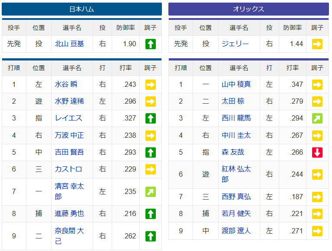The width and height of the screenshot is (332, 251).
Task: Click the yellow arrow for 万波 中正
Action: [x=151, y=135]
